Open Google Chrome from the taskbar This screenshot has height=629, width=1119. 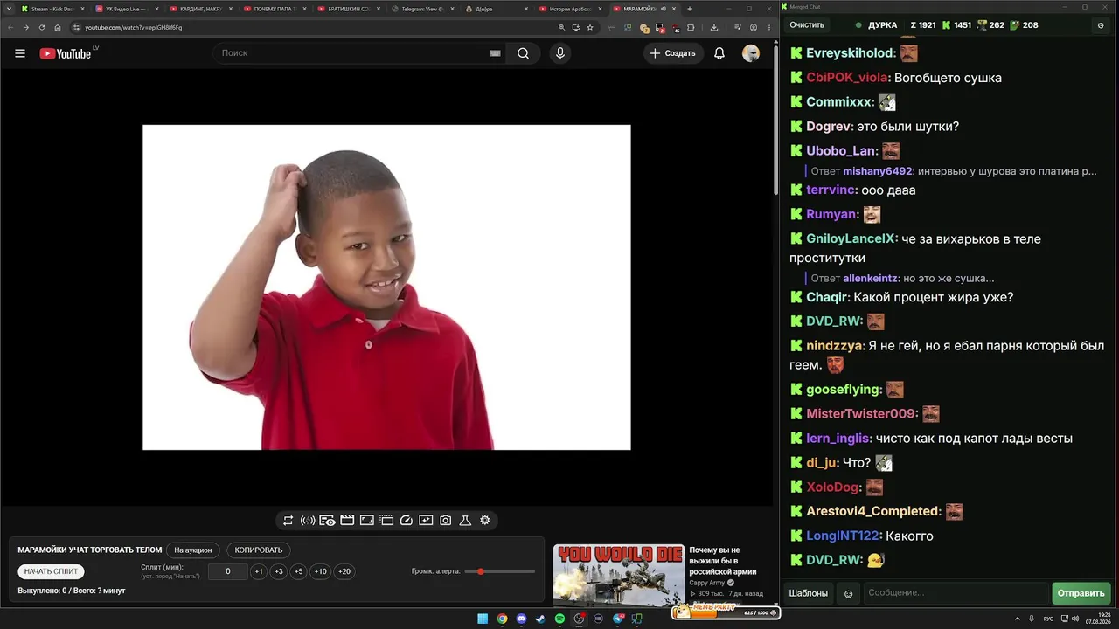pos(502,619)
